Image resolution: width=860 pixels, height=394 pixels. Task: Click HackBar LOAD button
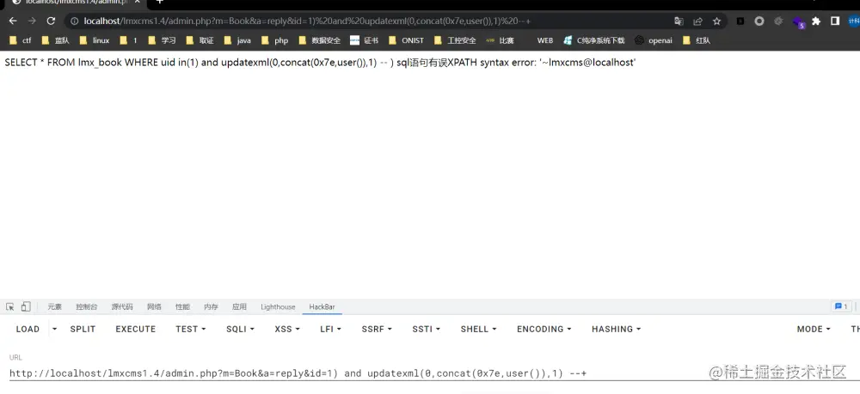[28, 329]
